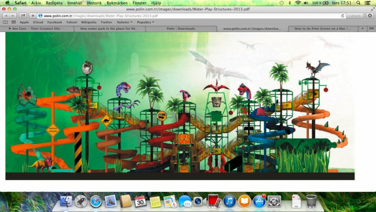This screenshot has width=376, height=212.
Task: Expand the Populära bookmarks dropdown
Action: pos(145,22)
